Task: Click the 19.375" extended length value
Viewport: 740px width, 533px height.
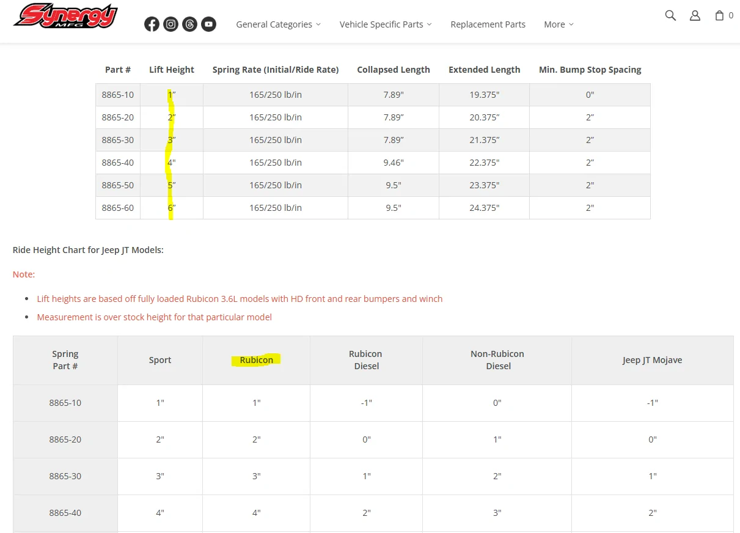Action: 485,95
